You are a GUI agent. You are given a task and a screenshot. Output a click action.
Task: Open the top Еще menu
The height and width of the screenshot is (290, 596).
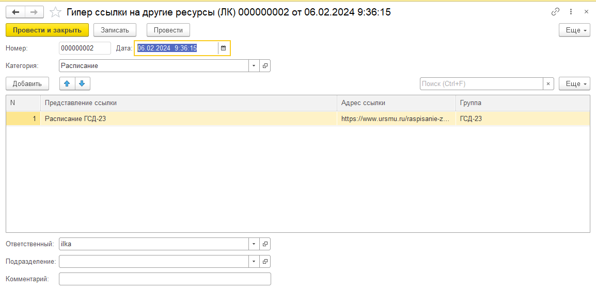point(574,30)
